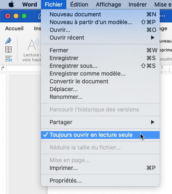The height and width of the screenshot is (194, 172).
Task: Click the home icon in title bar
Action: 40,16
